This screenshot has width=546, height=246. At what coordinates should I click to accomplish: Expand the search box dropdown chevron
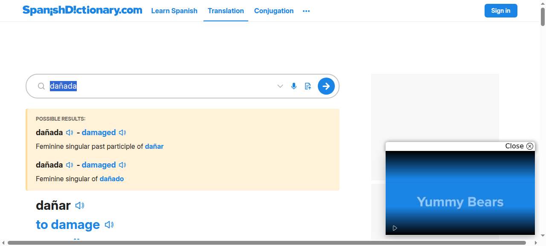[x=280, y=86]
